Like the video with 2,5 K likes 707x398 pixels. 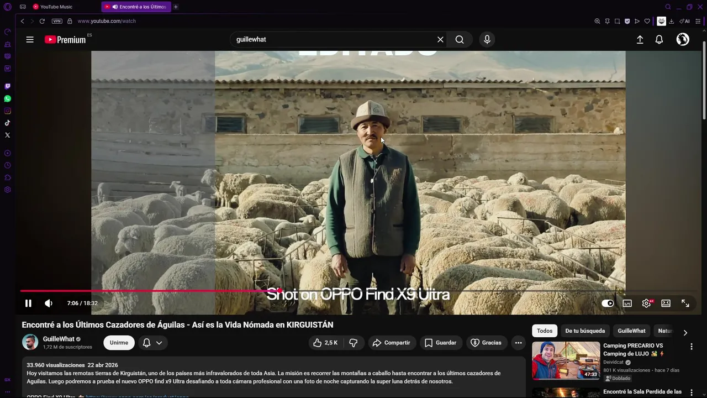pyautogui.click(x=325, y=343)
